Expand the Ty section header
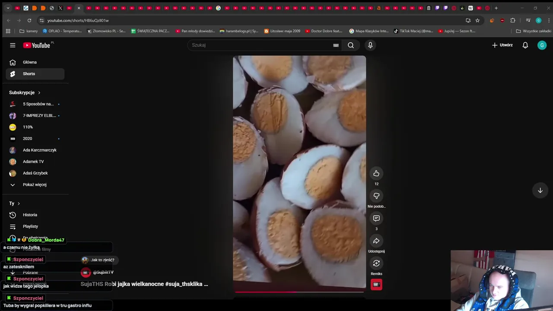553x311 pixels. (15, 203)
